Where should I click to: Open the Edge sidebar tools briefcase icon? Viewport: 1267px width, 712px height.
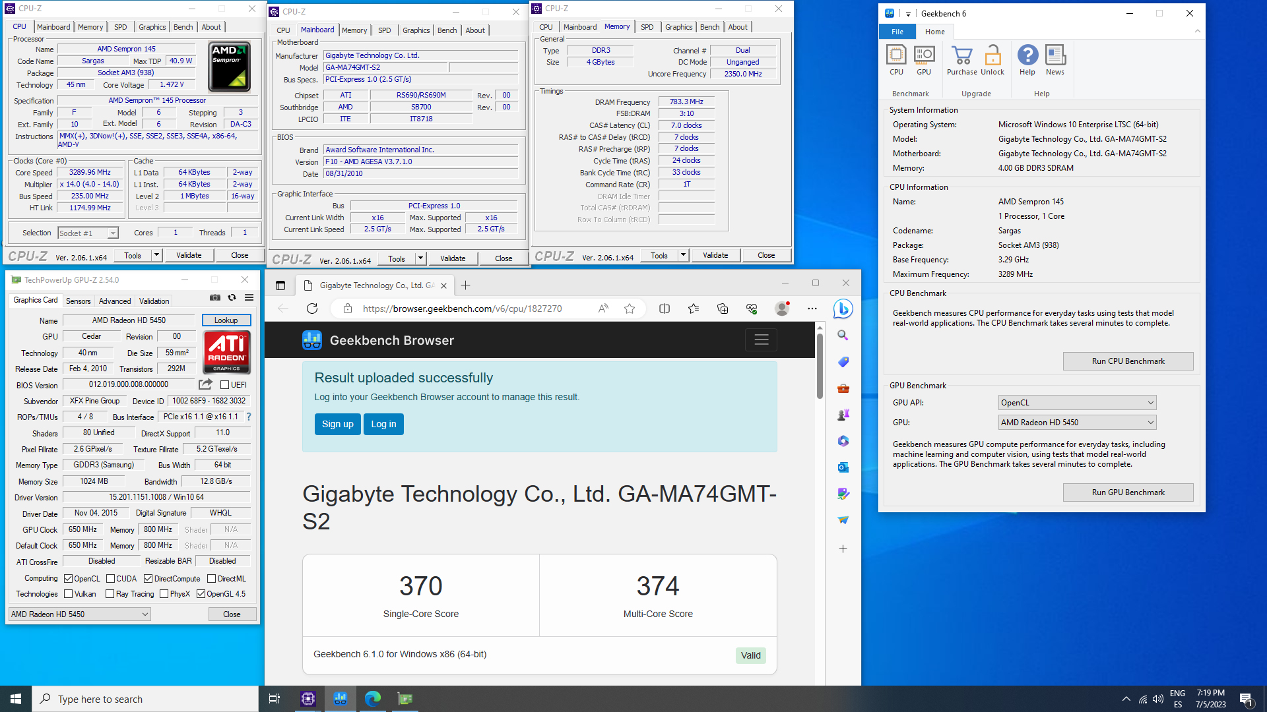tap(843, 388)
